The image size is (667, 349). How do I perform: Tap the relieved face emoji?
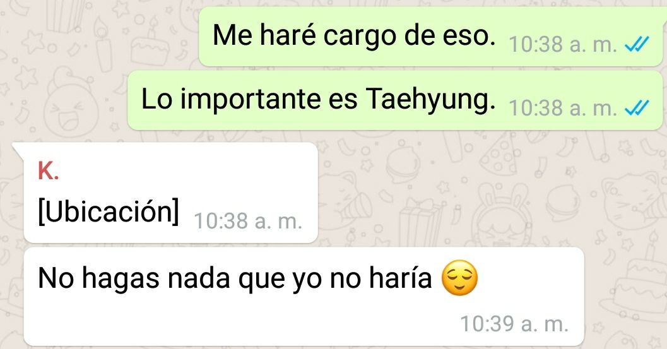coord(460,278)
